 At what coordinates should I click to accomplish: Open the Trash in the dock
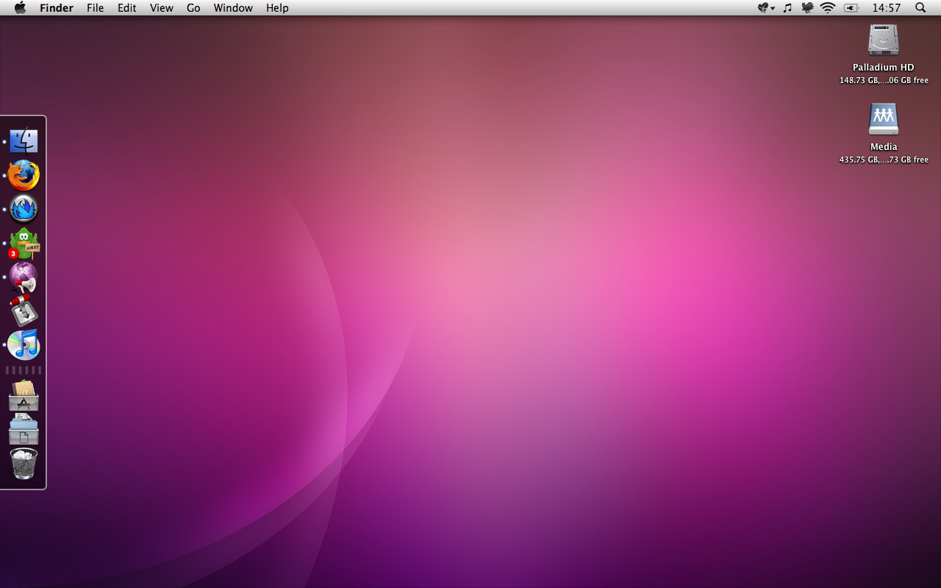pos(24,465)
